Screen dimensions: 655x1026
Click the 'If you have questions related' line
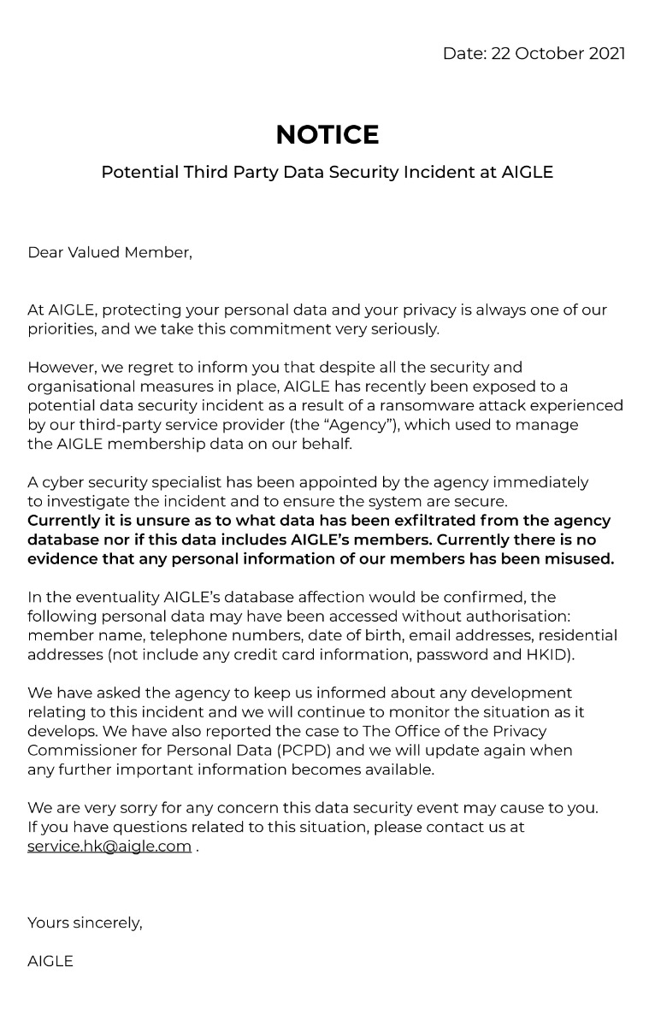click(x=276, y=828)
